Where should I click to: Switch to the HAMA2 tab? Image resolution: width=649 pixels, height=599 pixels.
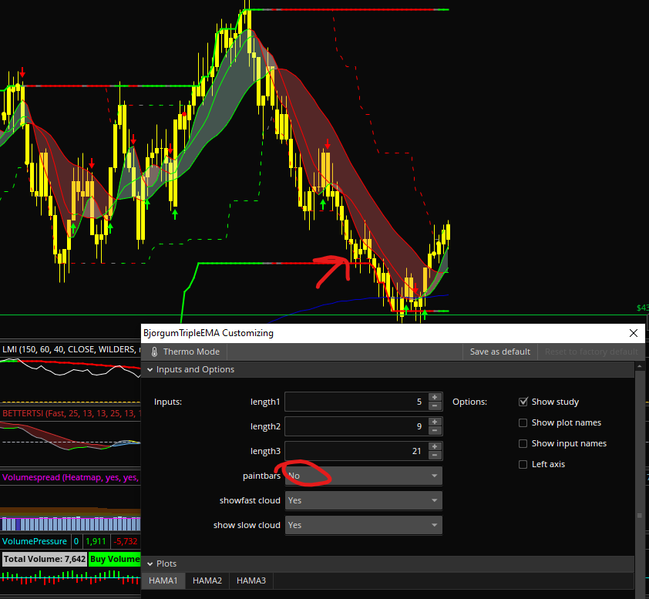[x=207, y=580]
